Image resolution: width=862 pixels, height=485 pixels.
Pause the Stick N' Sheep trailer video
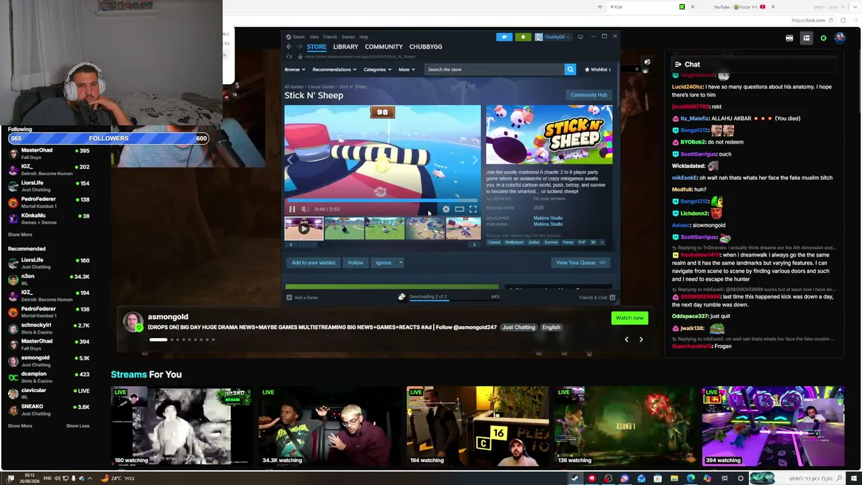(x=292, y=209)
